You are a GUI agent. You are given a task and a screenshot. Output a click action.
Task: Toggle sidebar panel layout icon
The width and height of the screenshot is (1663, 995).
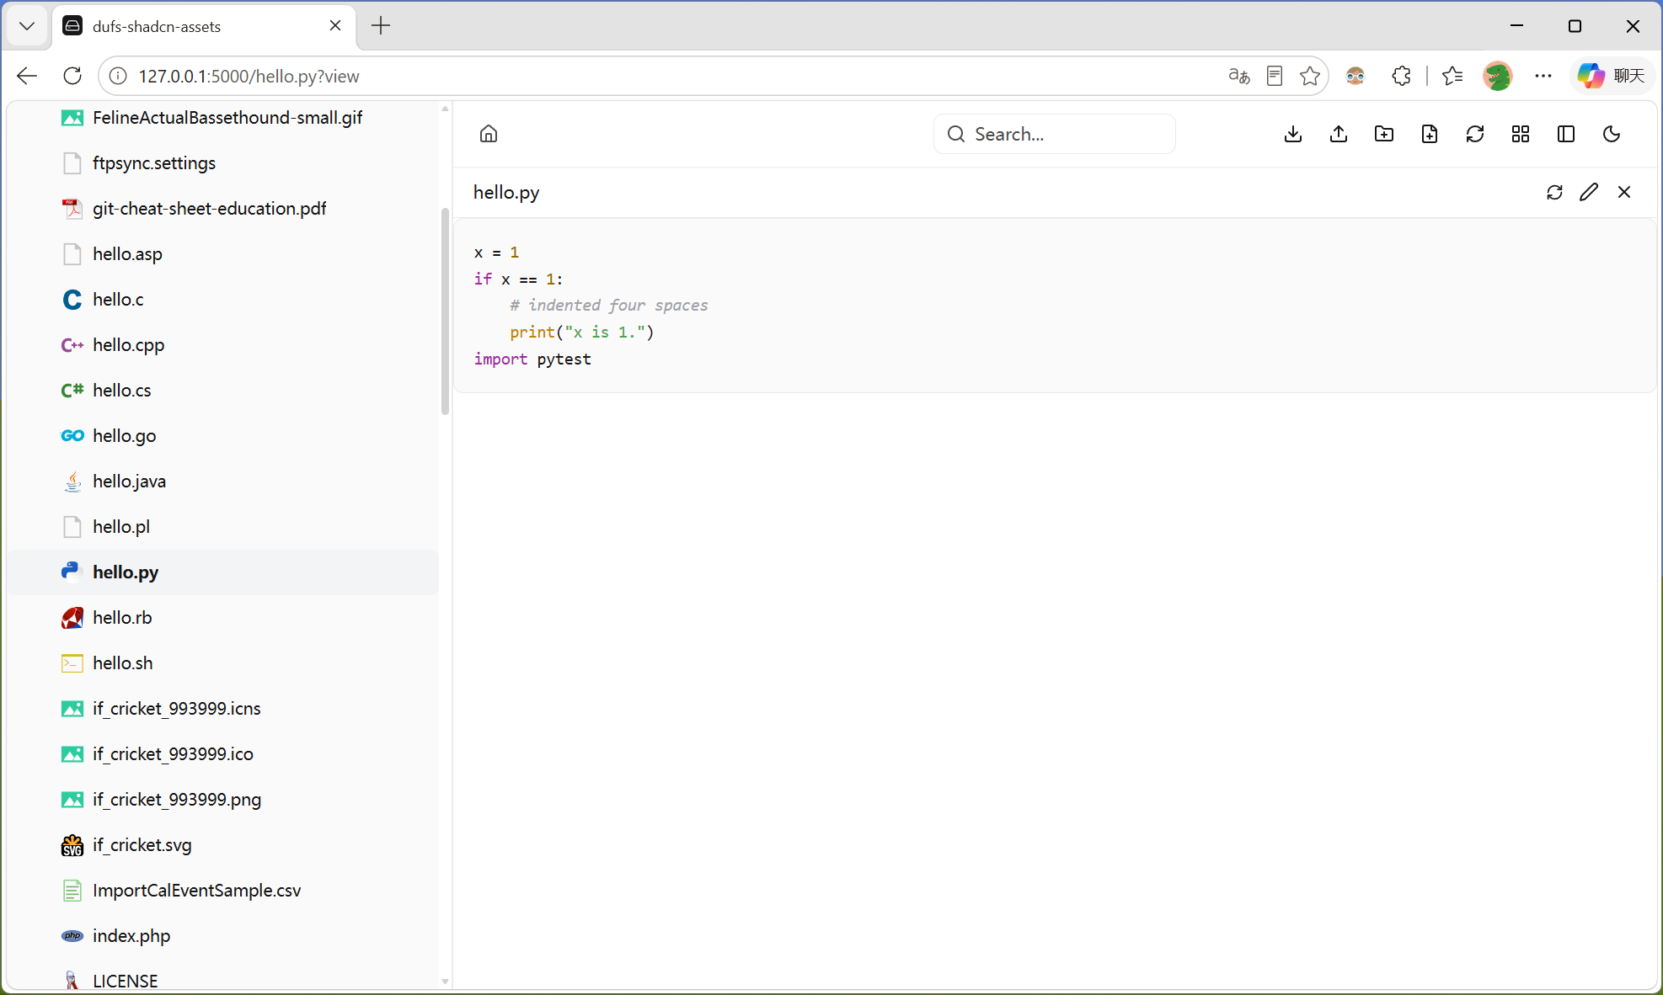coord(1566,134)
